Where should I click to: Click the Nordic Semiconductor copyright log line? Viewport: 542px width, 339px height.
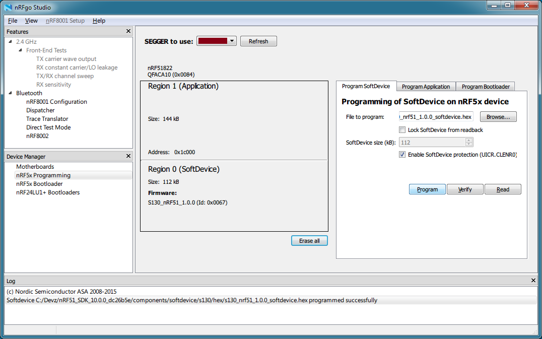click(61, 292)
